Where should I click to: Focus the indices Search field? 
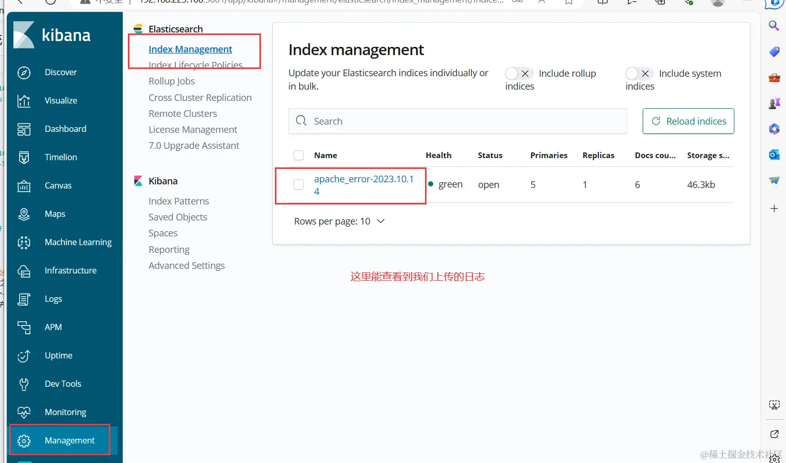click(457, 121)
